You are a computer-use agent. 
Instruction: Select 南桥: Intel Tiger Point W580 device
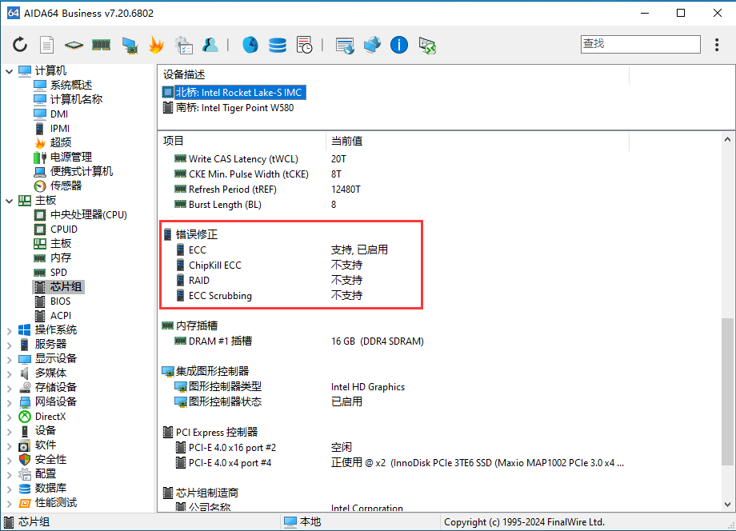(234, 108)
